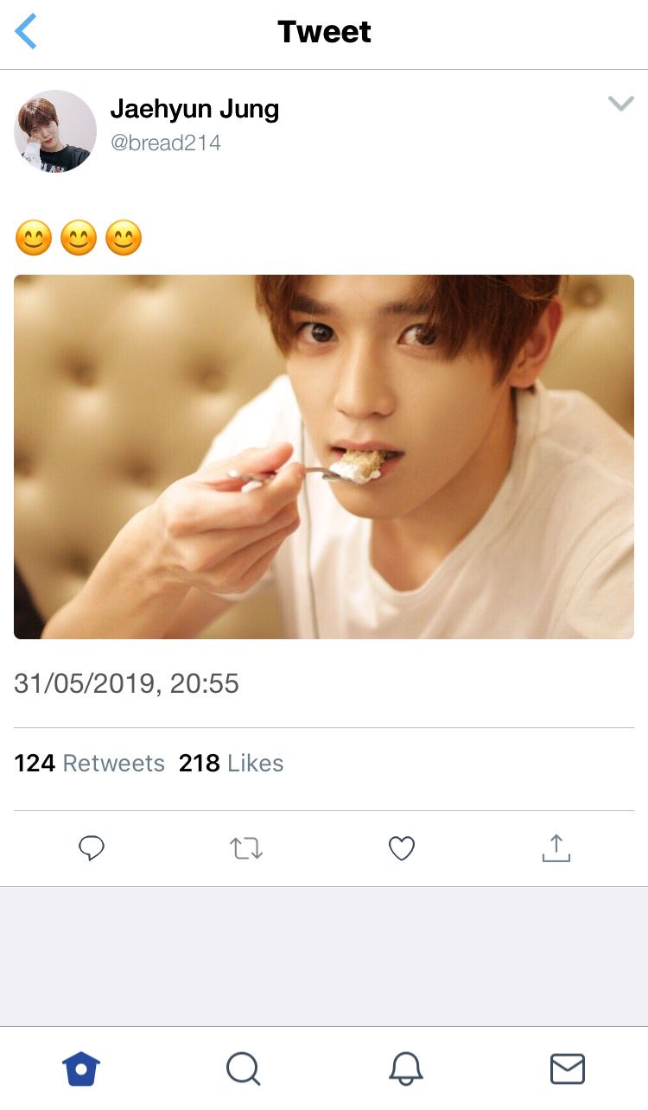648x1110 pixels.
Task: Go to the Home tab
Action: click(81, 1069)
